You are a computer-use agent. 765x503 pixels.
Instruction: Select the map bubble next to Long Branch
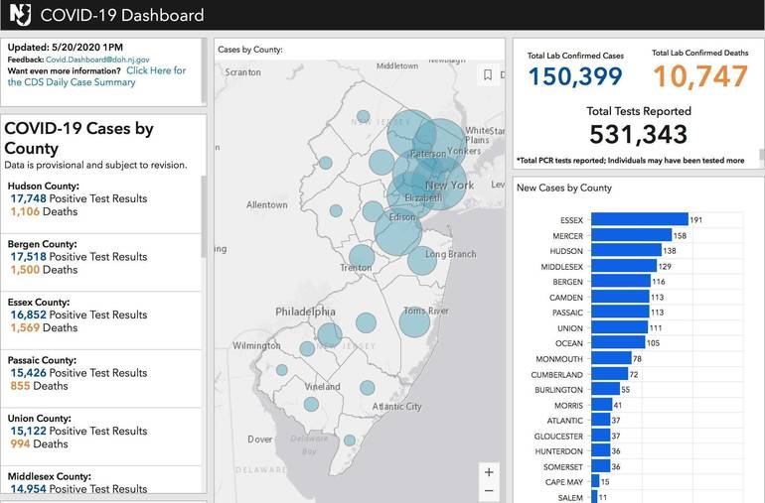(422, 261)
